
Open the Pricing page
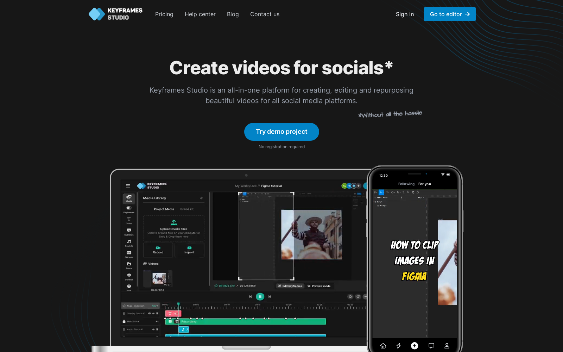click(x=164, y=14)
